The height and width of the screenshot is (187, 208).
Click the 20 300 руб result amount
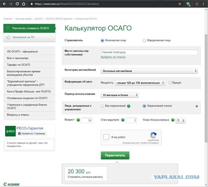click(79, 172)
